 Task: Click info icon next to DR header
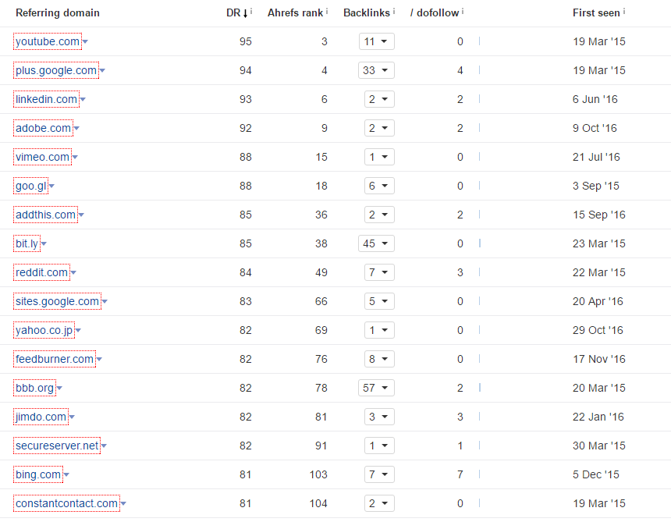(251, 12)
